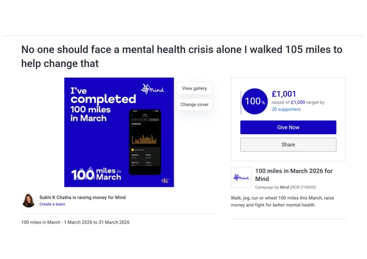The width and height of the screenshot is (367, 259).
Task: Open the Mind charity link in campaign byline
Action: (284, 187)
